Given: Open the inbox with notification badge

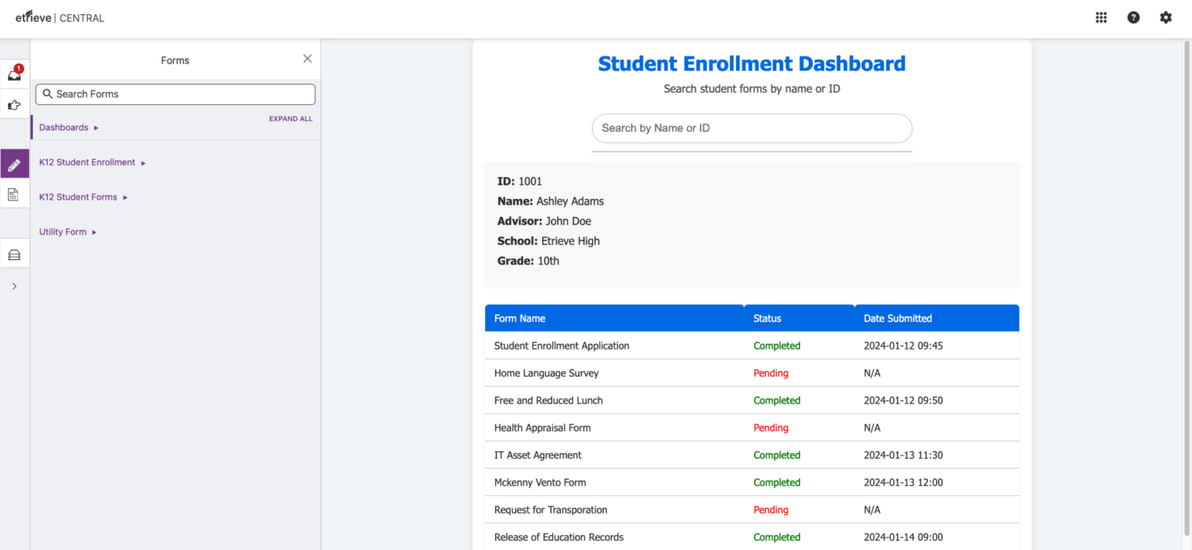Looking at the screenshot, I should tap(13, 74).
